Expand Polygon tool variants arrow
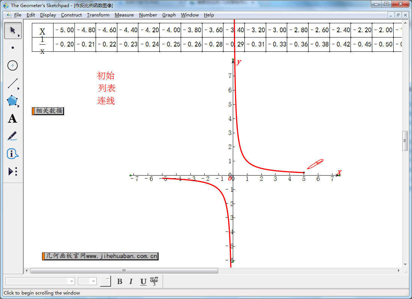The height and width of the screenshot is (299, 412). pos(19,106)
